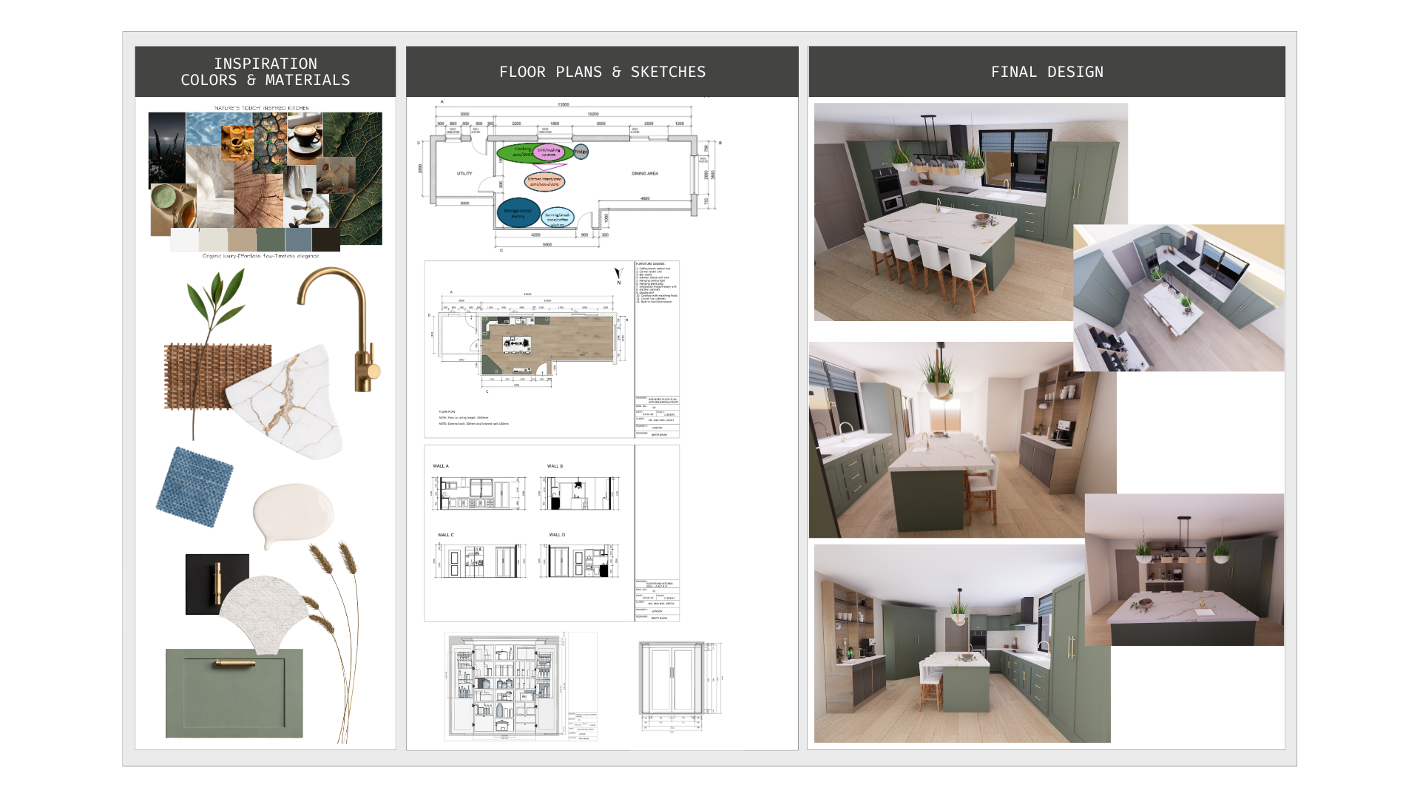Image resolution: width=1420 pixels, height=799 pixels.
Task: Click the 'DINING AREA' room label
Action: 645,174
